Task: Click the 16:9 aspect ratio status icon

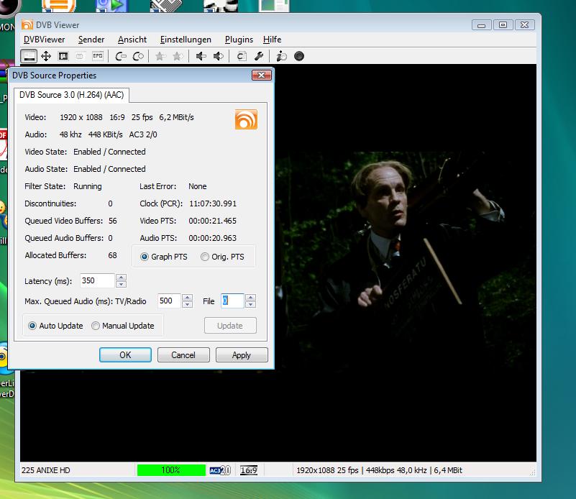Action: 249,470
